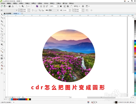Image resolution: width=136 pixels, height=104 pixels.
Task: Click the Import icon
Action: [41, 6]
